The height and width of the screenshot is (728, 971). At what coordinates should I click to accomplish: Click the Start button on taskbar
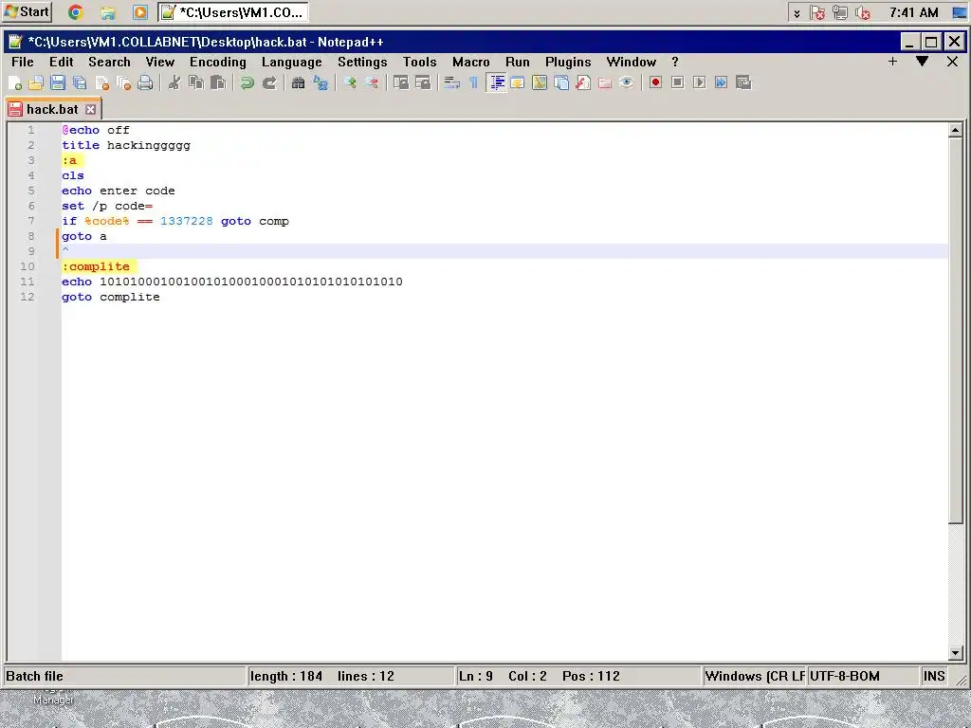(x=27, y=11)
